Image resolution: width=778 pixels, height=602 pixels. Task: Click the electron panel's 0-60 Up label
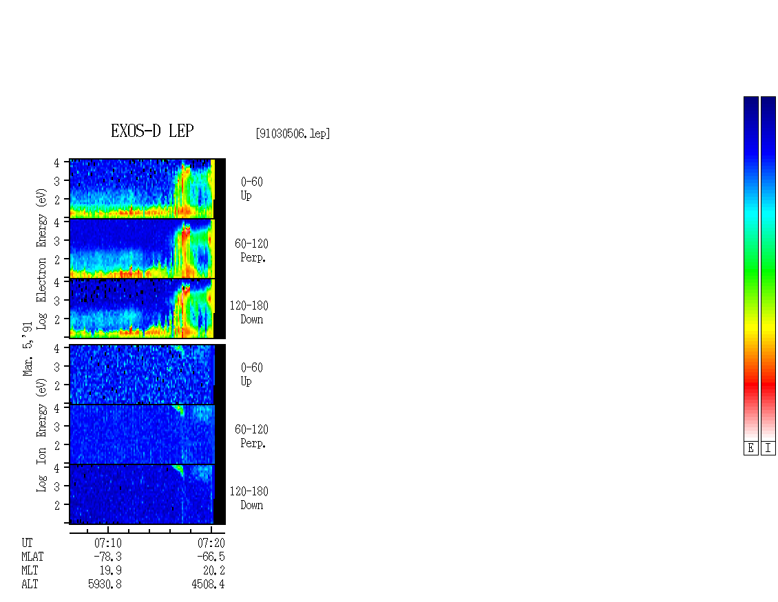pos(251,189)
